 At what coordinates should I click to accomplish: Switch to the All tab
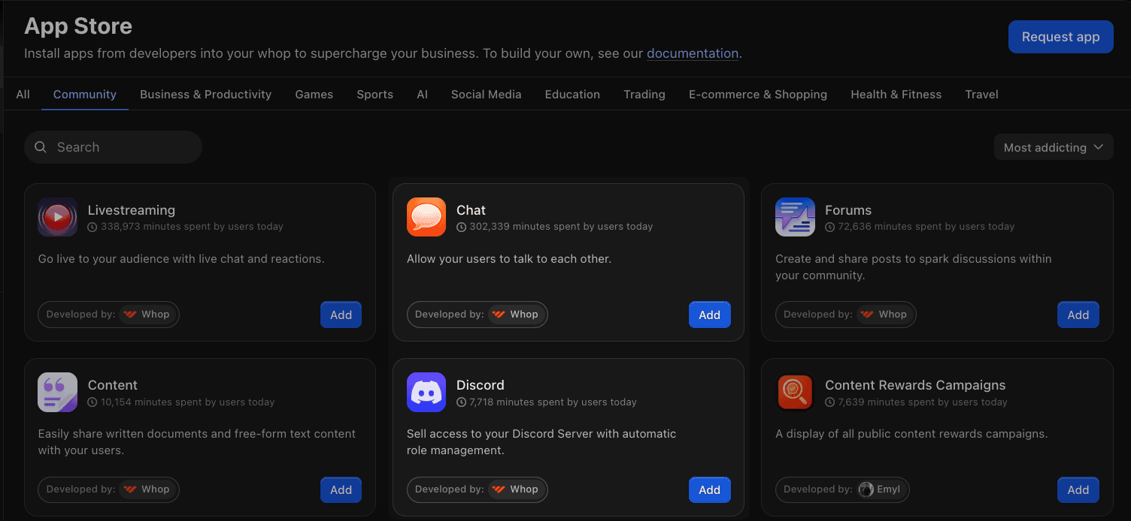23,95
